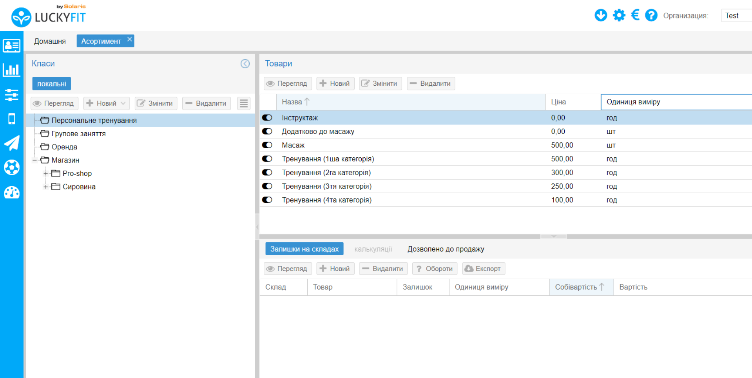This screenshot has width=752, height=378.
Task: Open the Дозволено до продажу tab
Action: [x=446, y=249]
